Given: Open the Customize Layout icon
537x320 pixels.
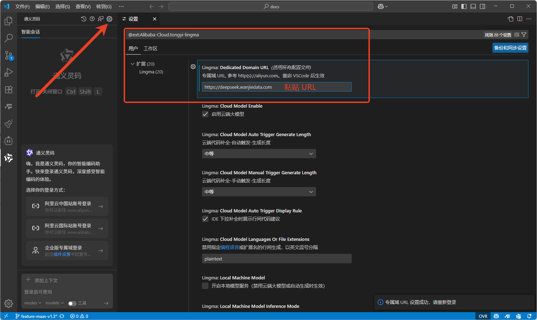Looking at the screenshot, I should click(455, 6).
